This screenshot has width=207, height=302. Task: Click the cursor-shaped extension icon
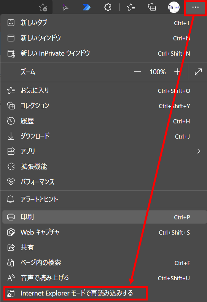65,7
